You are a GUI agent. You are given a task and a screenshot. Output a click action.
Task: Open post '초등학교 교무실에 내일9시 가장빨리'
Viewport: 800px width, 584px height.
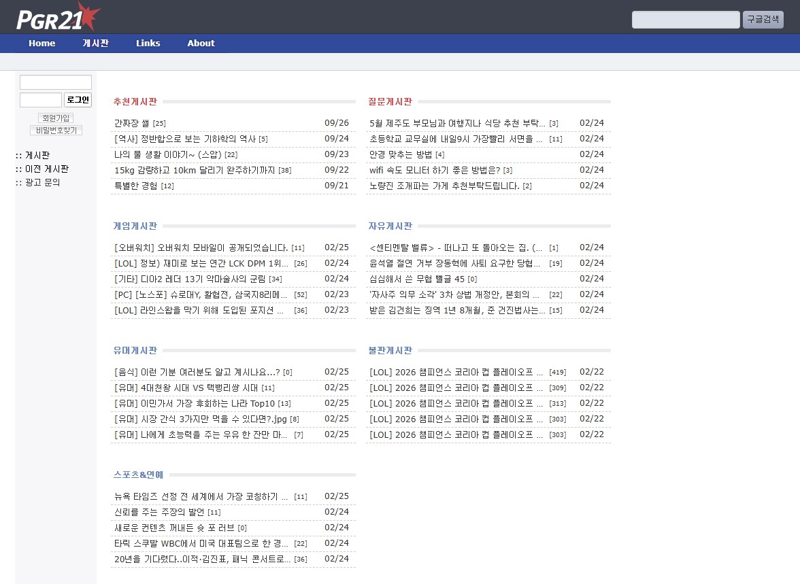tap(456, 139)
